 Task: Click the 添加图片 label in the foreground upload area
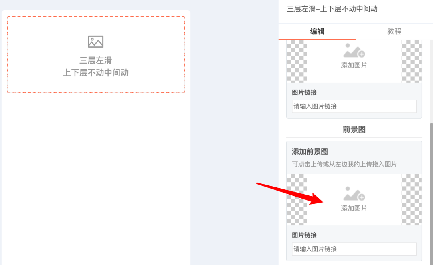point(354,208)
